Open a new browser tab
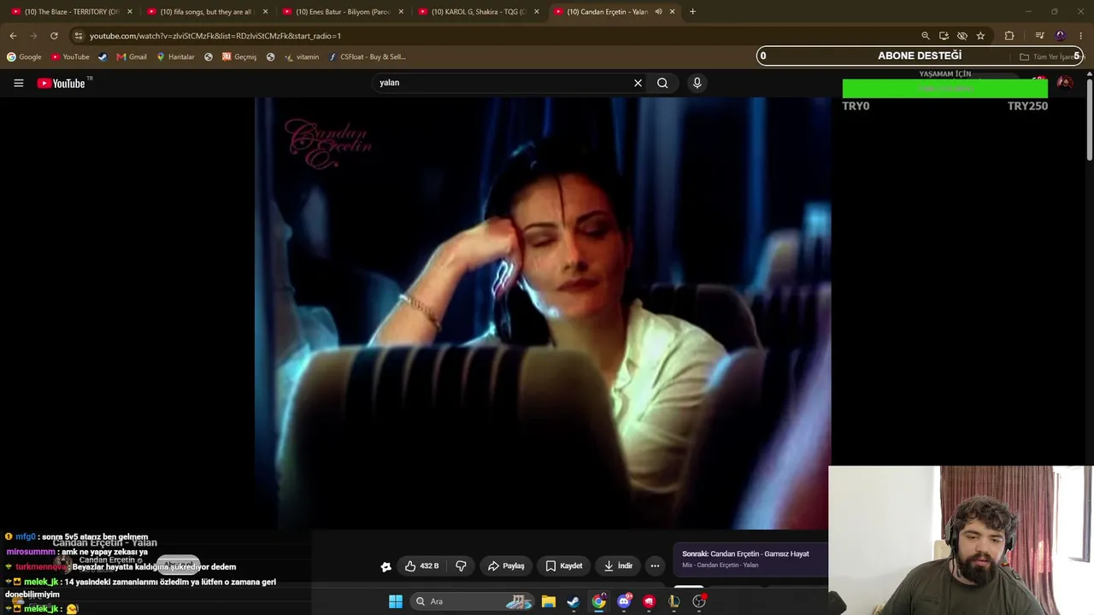 692,12
